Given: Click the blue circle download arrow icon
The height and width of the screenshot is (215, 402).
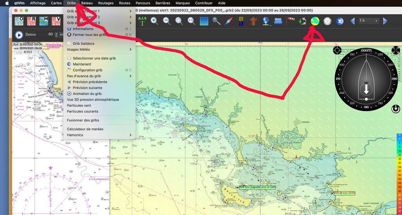Looking at the screenshot, I should tap(340, 21).
